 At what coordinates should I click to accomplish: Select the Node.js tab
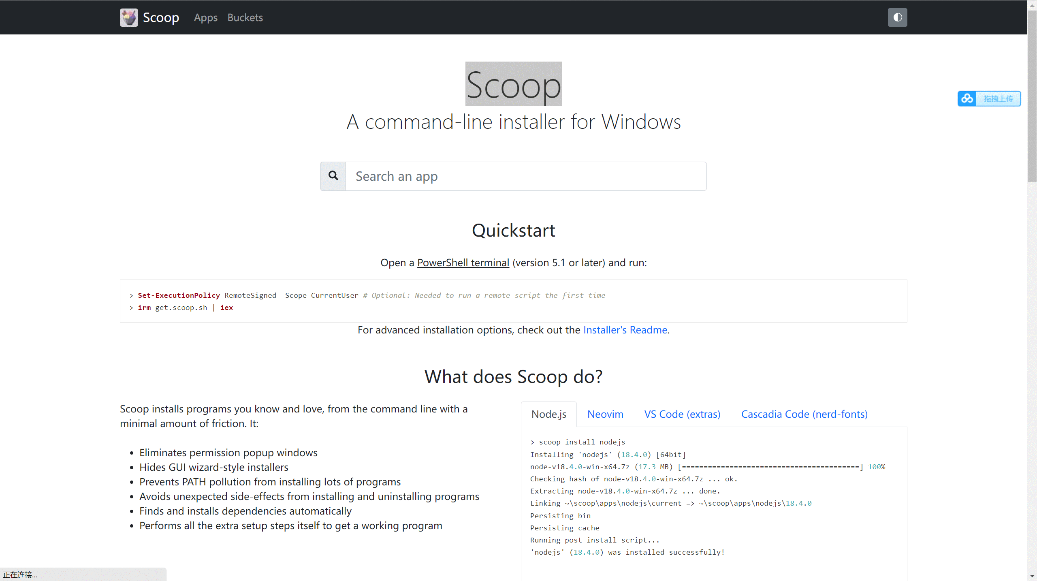coord(549,414)
